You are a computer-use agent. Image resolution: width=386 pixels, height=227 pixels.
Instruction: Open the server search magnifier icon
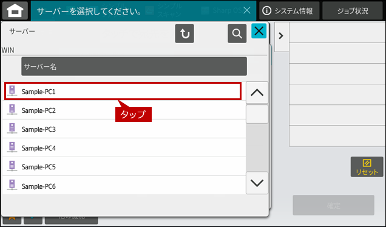click(x=237, y=33)
